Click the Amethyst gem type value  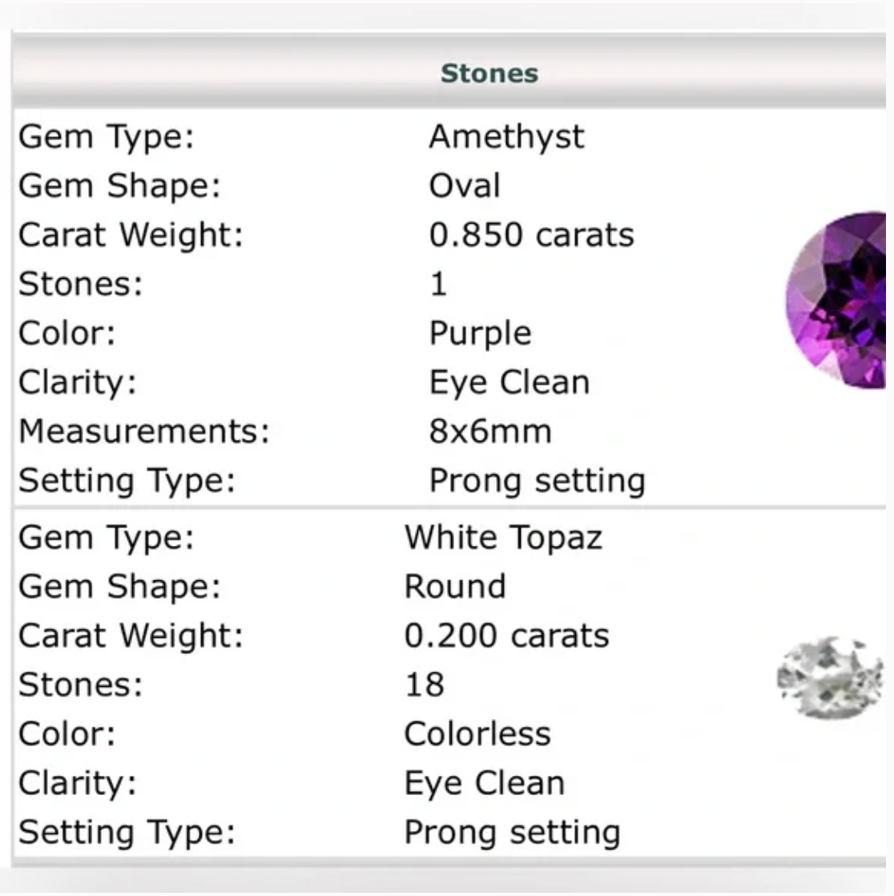click(x=506, y=136)
